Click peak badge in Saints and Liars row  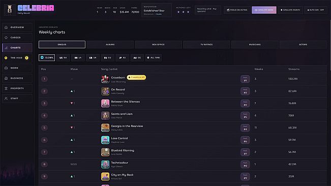tap(245, 116)
